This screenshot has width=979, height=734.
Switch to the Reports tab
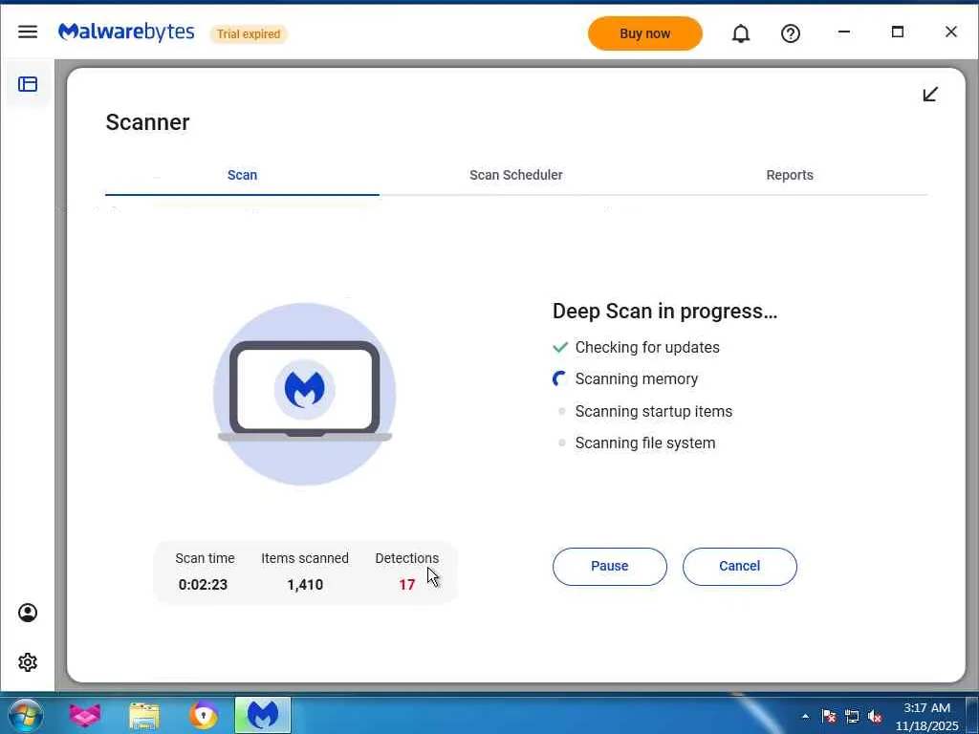tap(789, 176)
